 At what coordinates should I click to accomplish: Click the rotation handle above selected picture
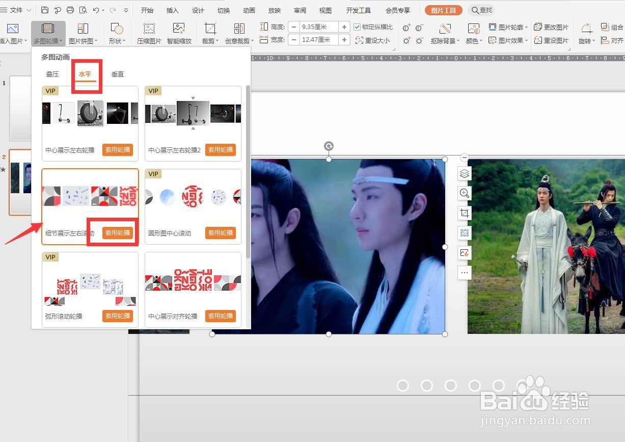pos(329,147)
